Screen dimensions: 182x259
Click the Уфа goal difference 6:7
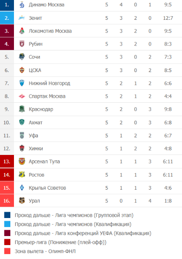[168, 136]
